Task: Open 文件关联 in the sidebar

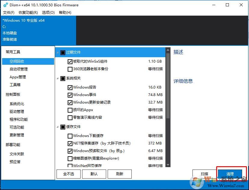Action: [17, 154]
